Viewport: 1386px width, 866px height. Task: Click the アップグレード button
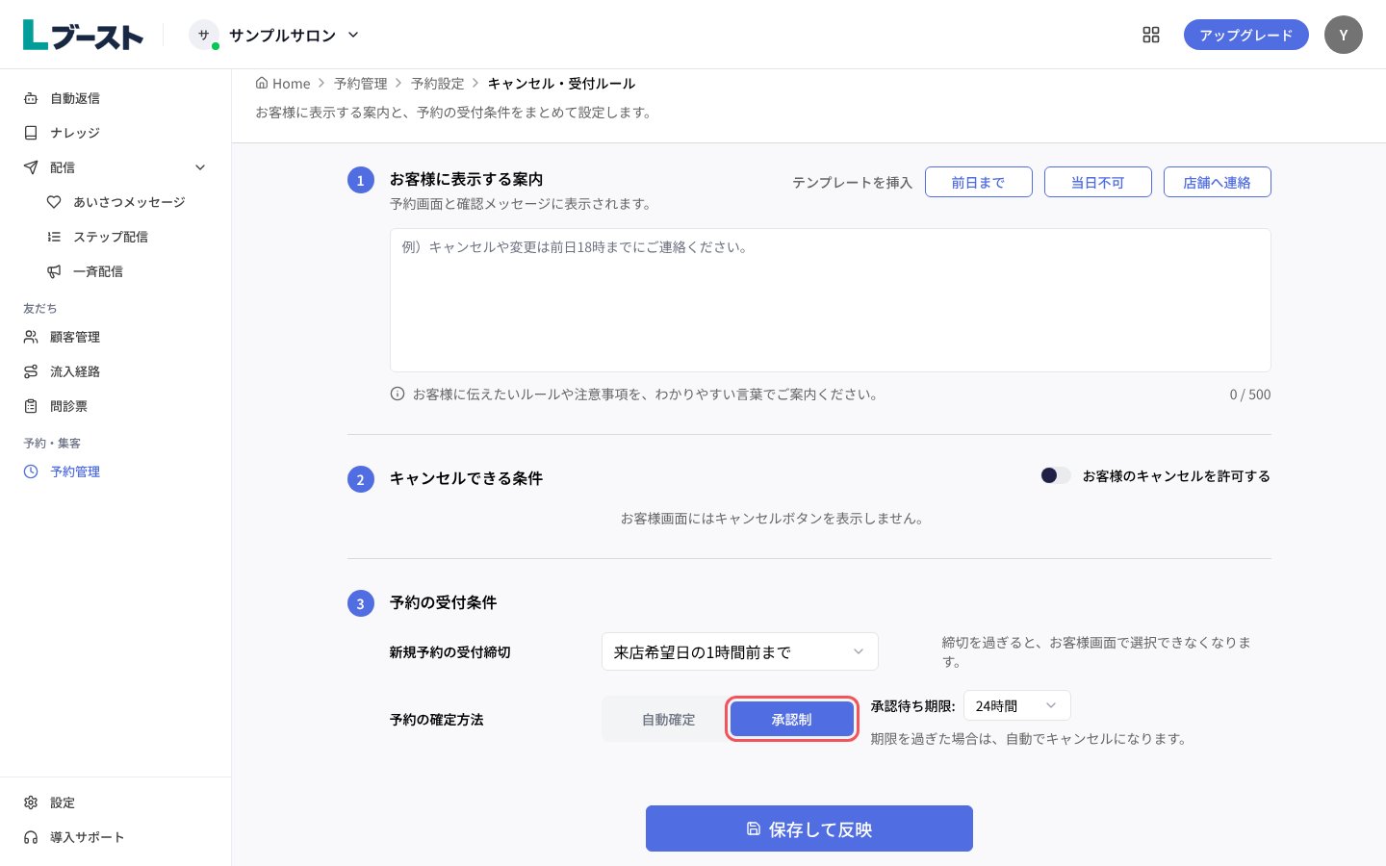[1245, 35]
